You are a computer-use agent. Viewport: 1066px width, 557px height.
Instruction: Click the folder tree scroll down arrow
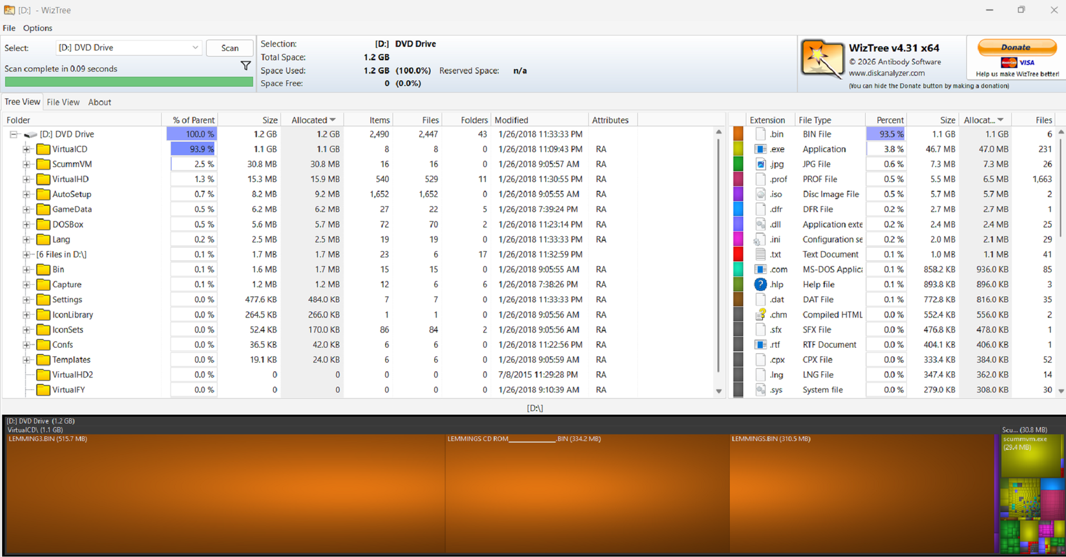point(718,391)
